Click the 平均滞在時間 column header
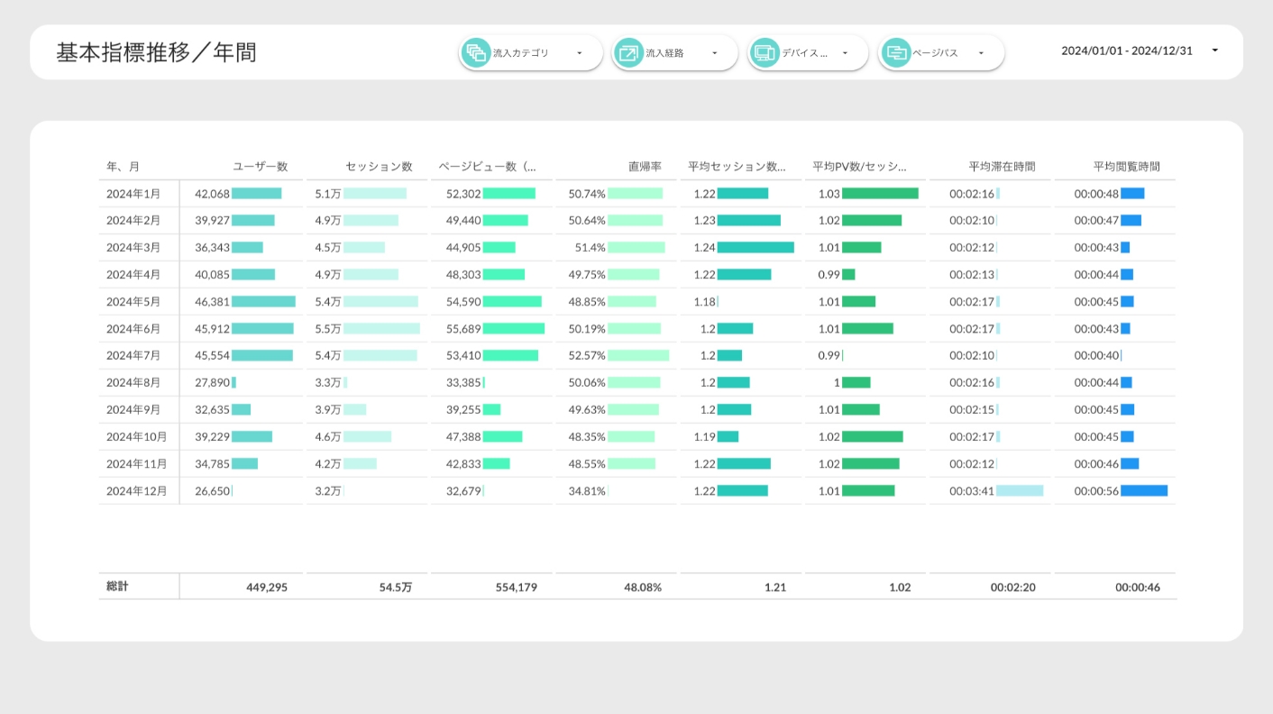This screenshot has height=714, width=1273. (1002, 167)
